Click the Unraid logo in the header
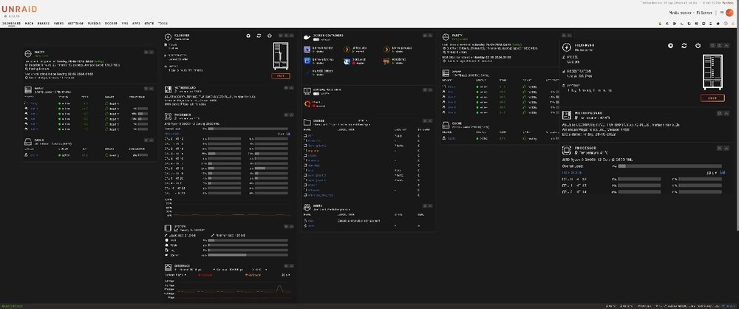The image size is (739, 309). coord(19,9)
